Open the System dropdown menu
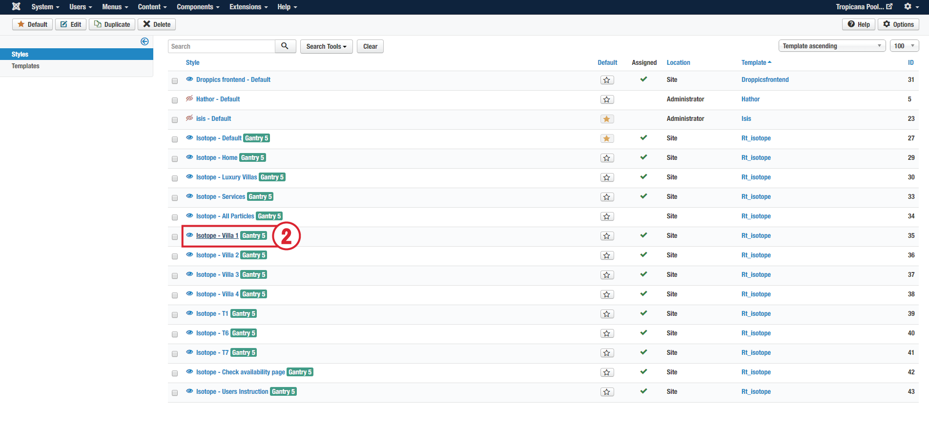The image size is (929, 426). point(45,7)
